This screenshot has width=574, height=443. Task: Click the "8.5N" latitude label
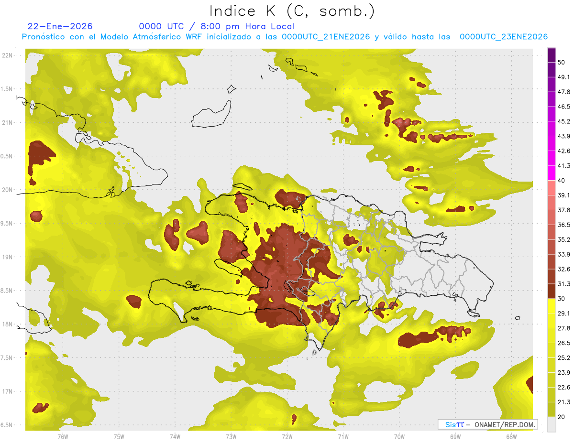click(x=7, y=291)
